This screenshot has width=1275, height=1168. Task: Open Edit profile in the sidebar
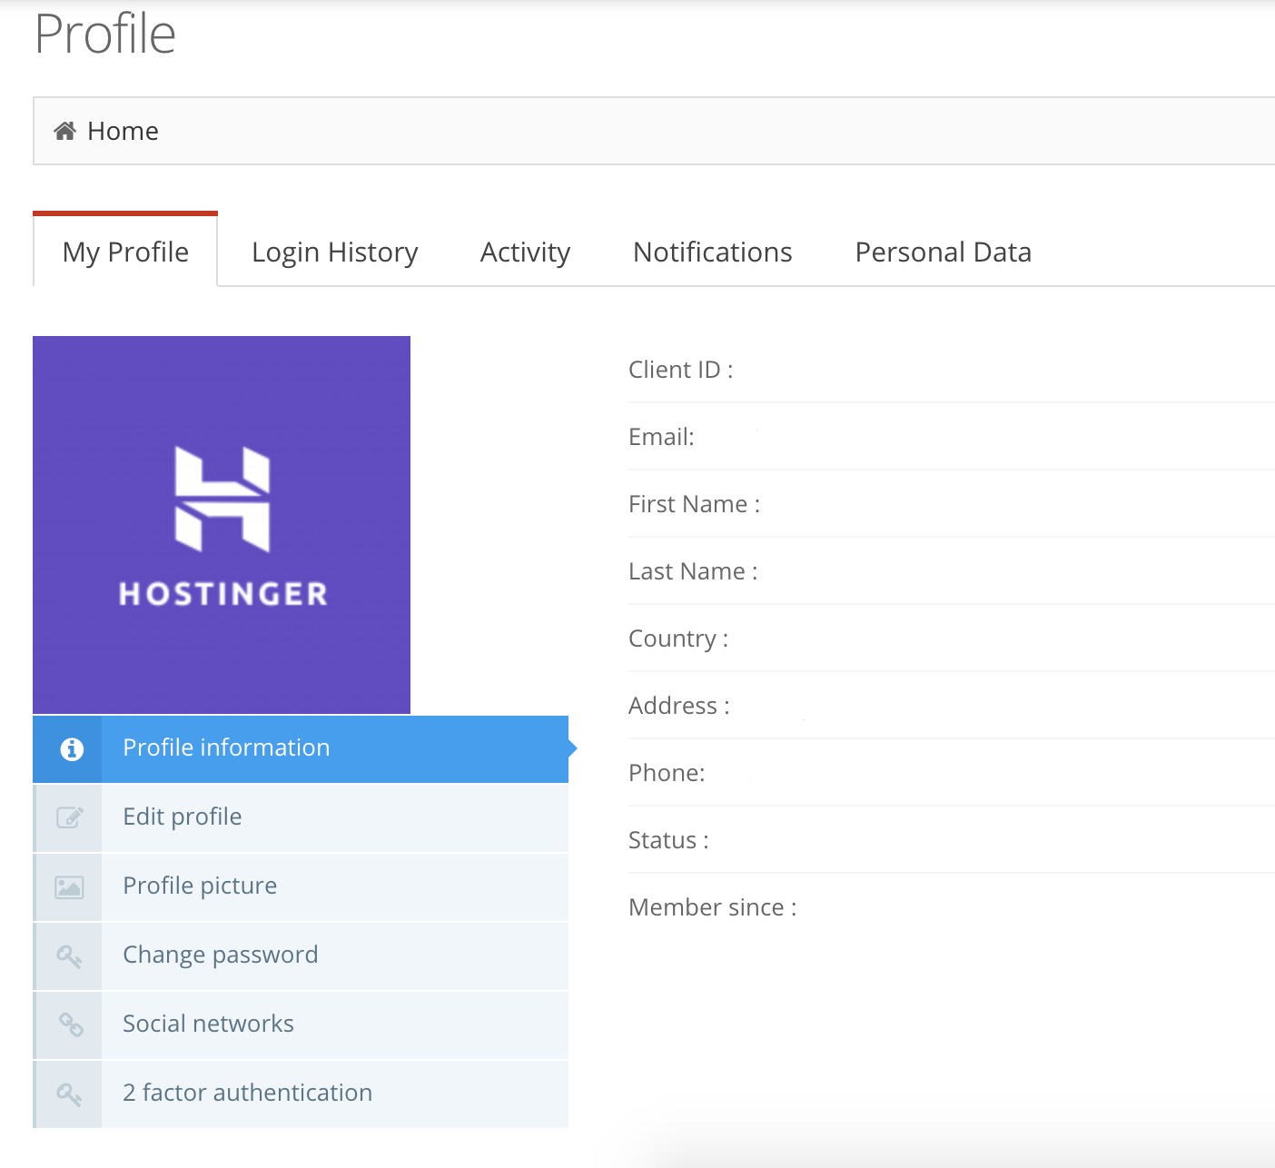(x=301, y=818)
